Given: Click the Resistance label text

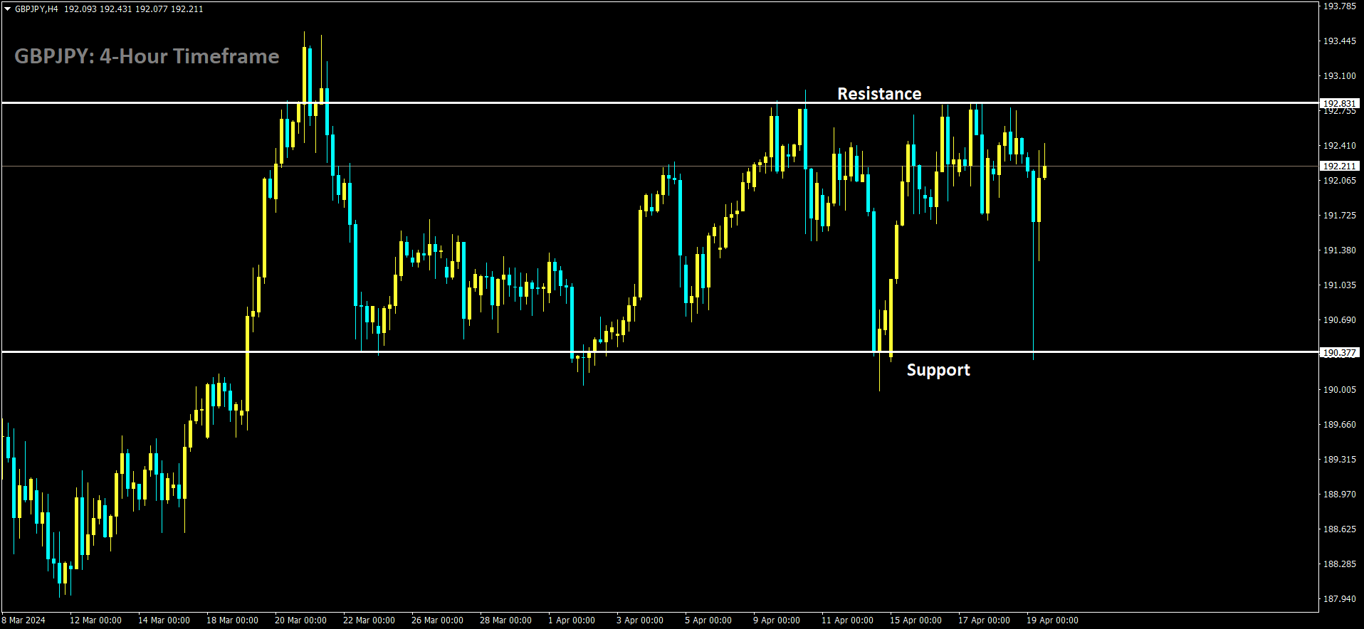Looking at the screenshot, I should tap(879, 94).
